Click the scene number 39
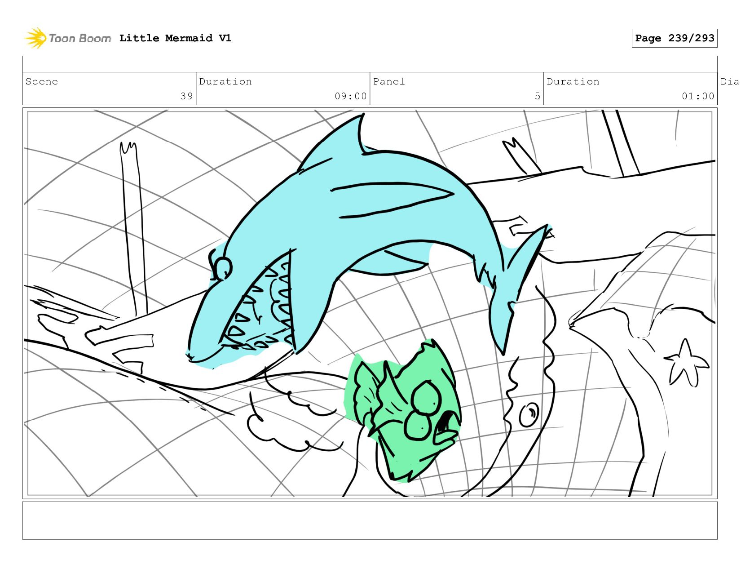This screenshot has height=573, width=741. 187,96
